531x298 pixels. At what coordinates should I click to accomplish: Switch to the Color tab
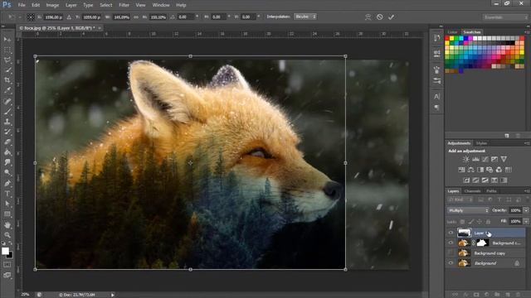point(452,32)
